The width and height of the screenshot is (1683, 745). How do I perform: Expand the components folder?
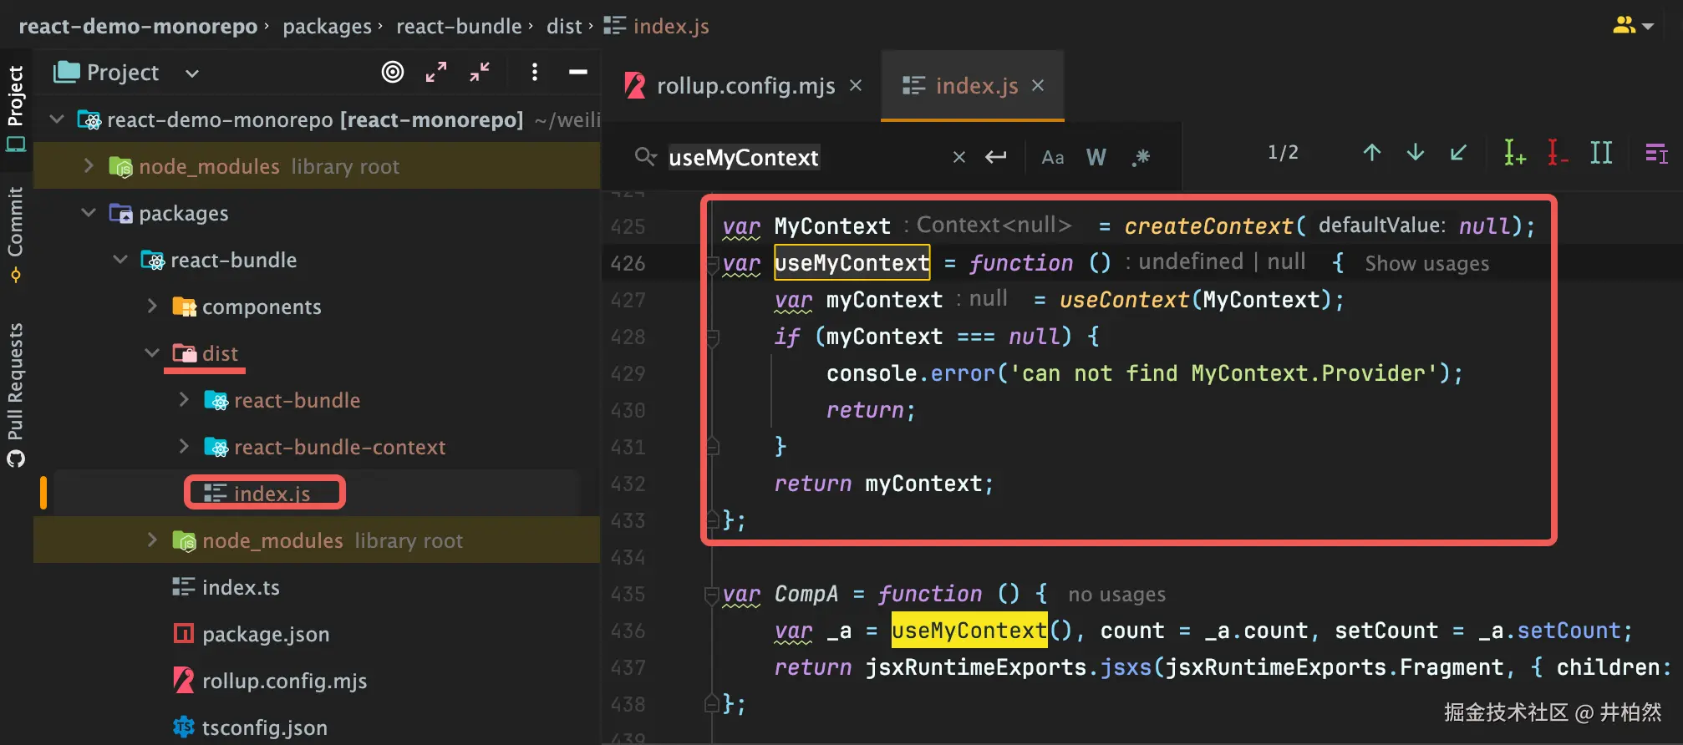(x=152, y=307)
